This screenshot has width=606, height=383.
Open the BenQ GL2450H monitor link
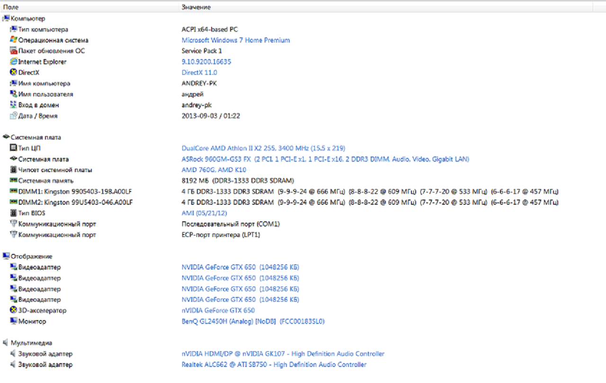tap(253, 321)
